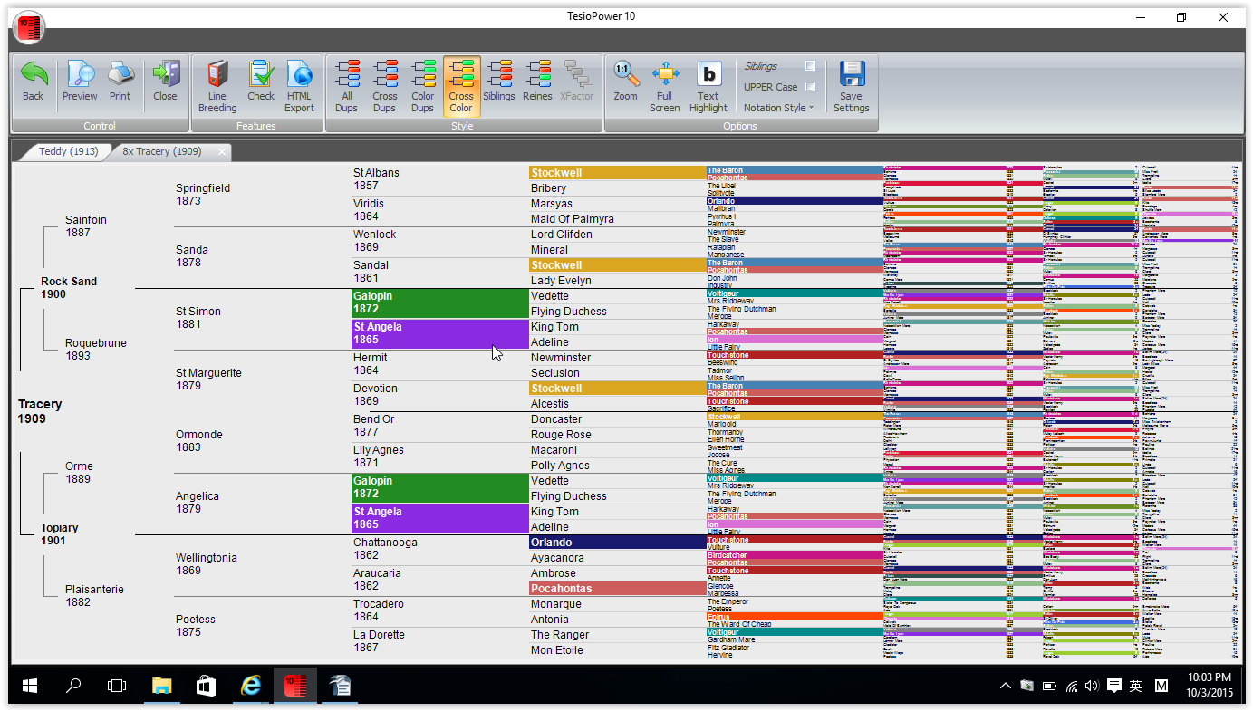This screenshot has width=1253, height=711.
Task: Run the Check feature
Action: click(261, 75)
